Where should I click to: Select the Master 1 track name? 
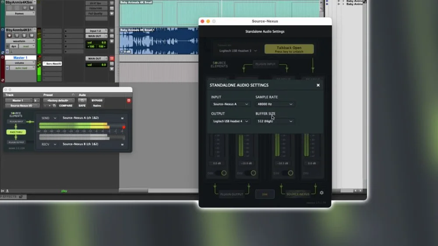(x=21, y=57)
